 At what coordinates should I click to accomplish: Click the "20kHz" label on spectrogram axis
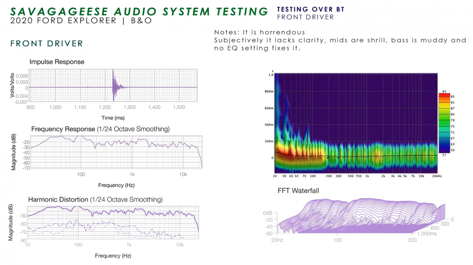click(x=436, y=176)
